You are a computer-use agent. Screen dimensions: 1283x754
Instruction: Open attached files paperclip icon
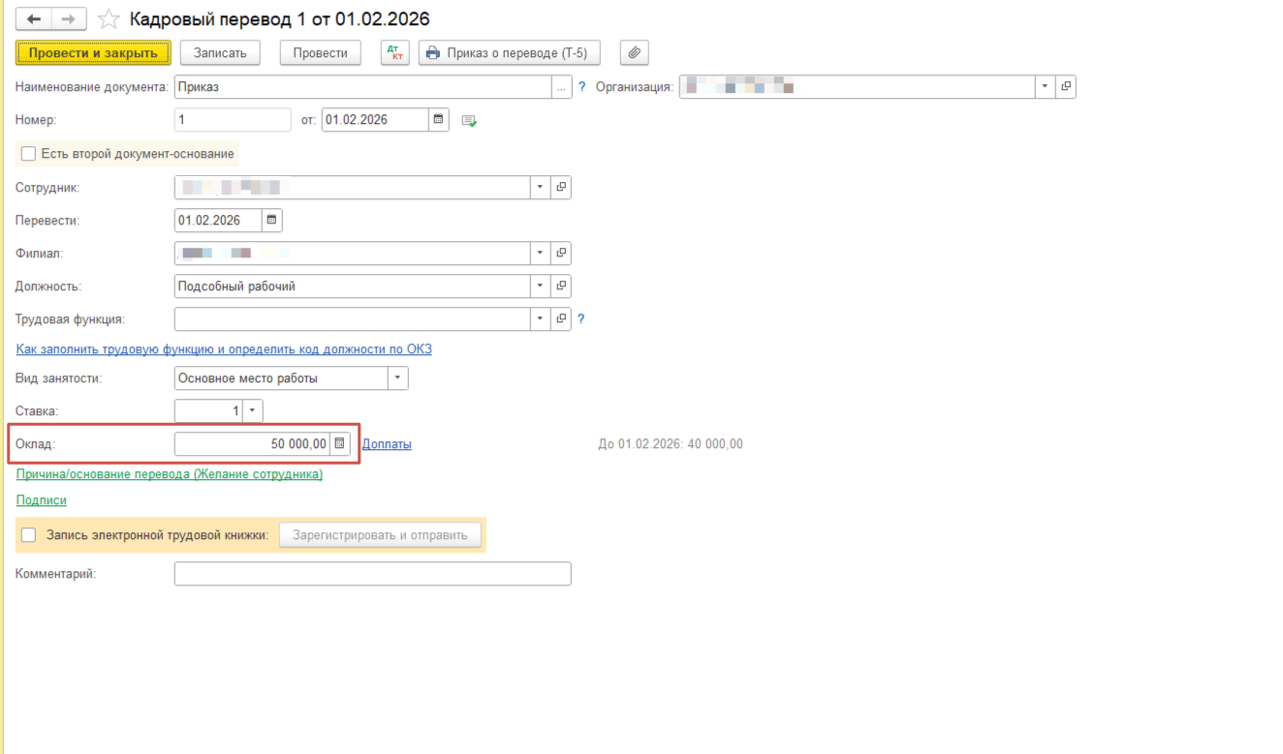634,52
